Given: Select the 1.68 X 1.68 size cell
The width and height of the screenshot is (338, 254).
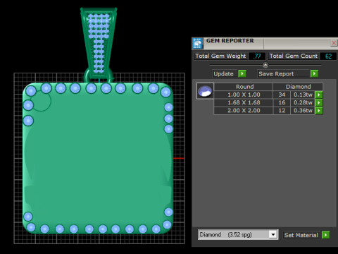Looking at the screenshot, I should (244, 103).
